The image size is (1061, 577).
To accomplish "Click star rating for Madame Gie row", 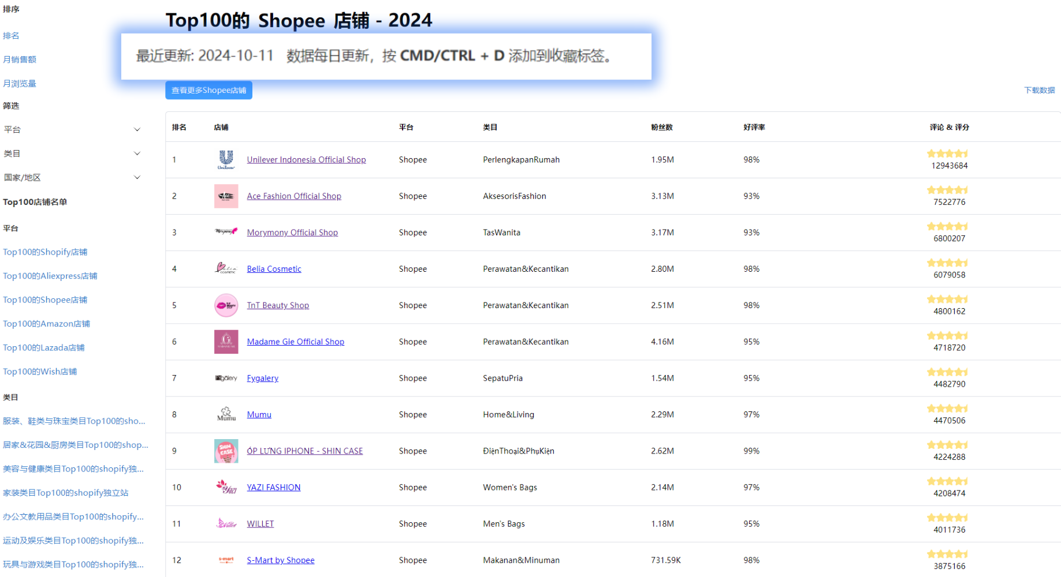I will pyautogui.click(x=947, y=335).
